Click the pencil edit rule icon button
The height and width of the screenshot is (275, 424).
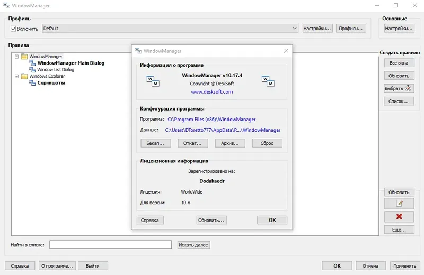(399, 204)
